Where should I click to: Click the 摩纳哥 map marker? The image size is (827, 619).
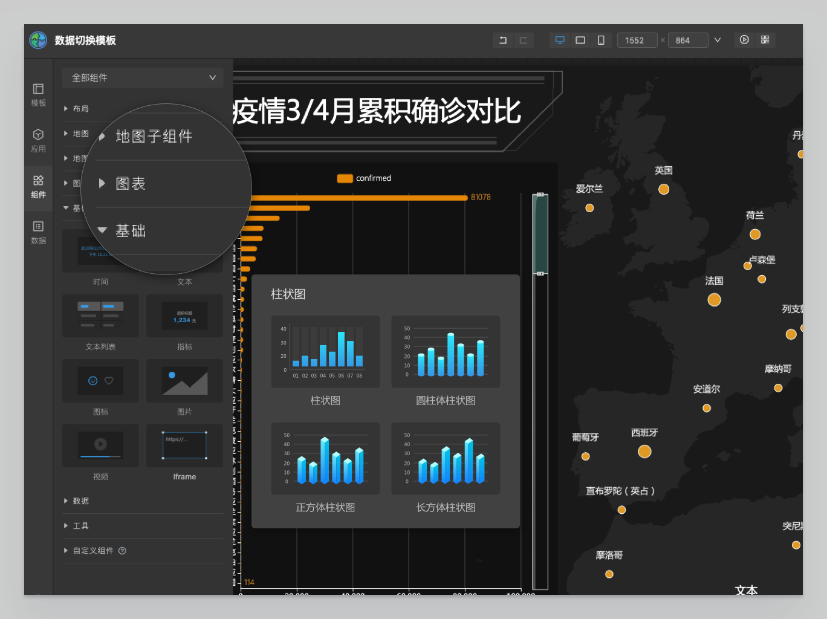pos(778,388)
